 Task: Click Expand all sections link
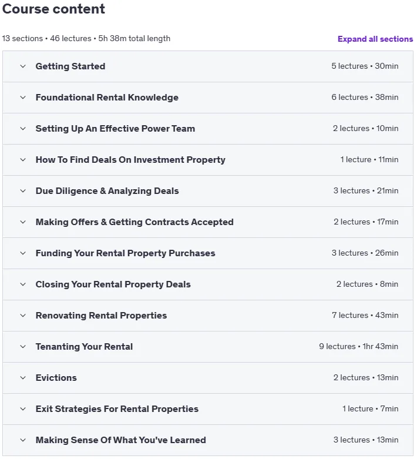tap(375, 39)
